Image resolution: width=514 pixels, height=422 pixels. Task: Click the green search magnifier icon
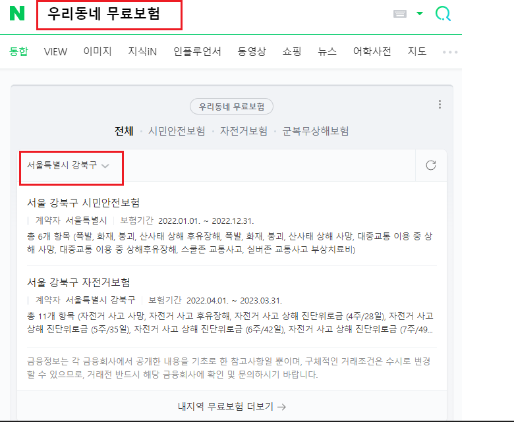(x=443, y=14)
